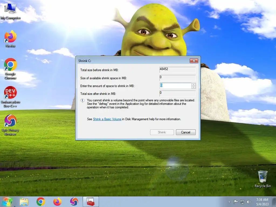Select the Google Chrome desktop shortcut

(x=11, y=69)
